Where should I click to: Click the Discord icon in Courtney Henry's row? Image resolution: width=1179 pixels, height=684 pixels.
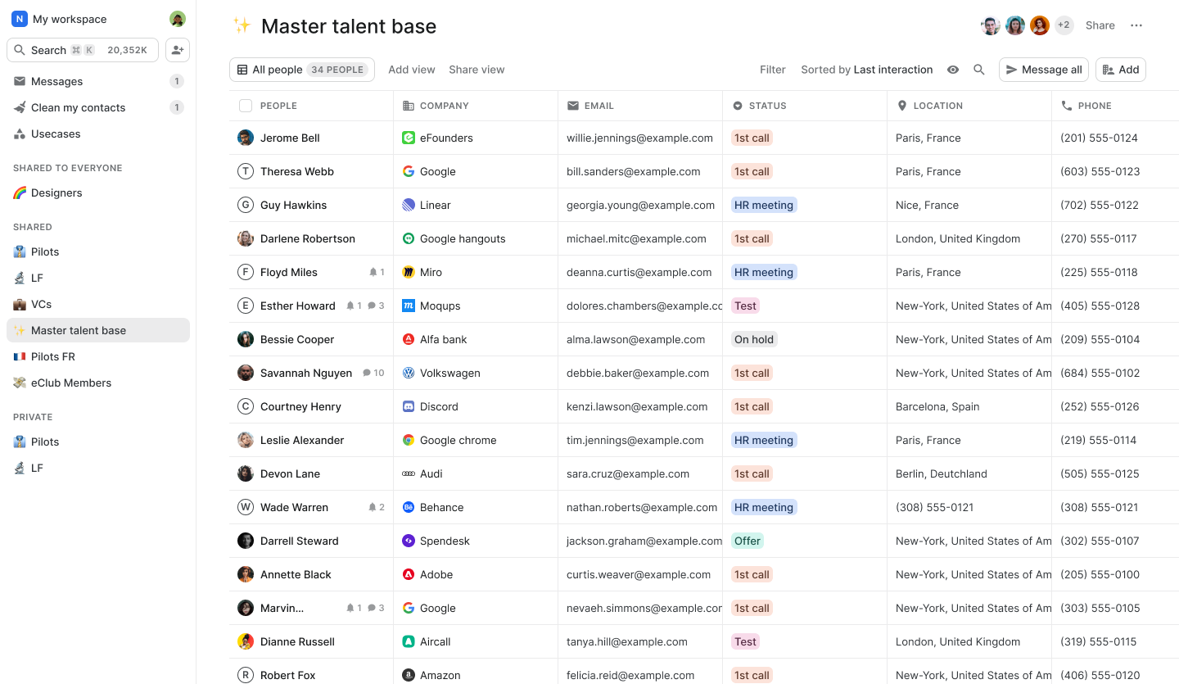coord(409,406)
